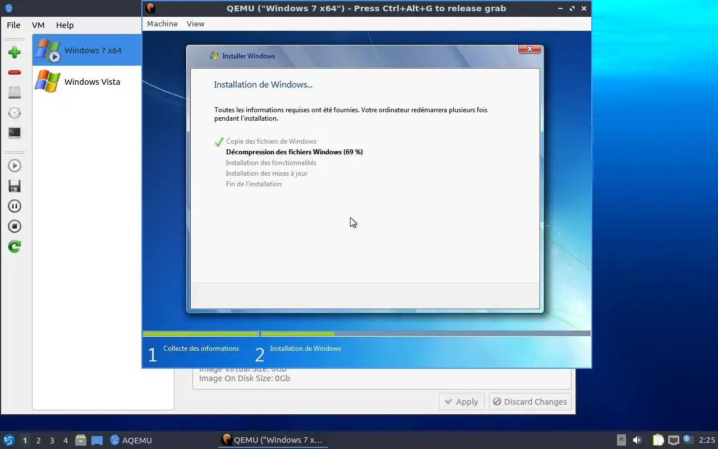Minimize the QEMU window
This screenshot has height=449, width=718.
(560, 8)
